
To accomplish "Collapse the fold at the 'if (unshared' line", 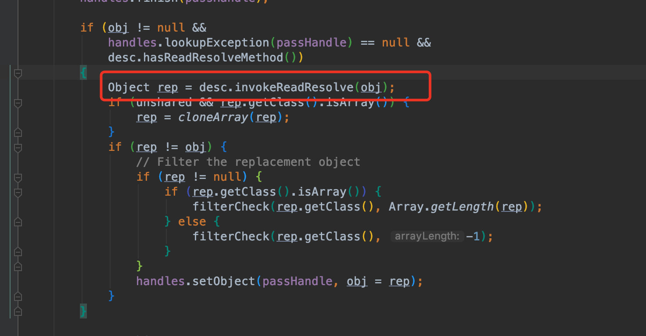I will (18, 104).
